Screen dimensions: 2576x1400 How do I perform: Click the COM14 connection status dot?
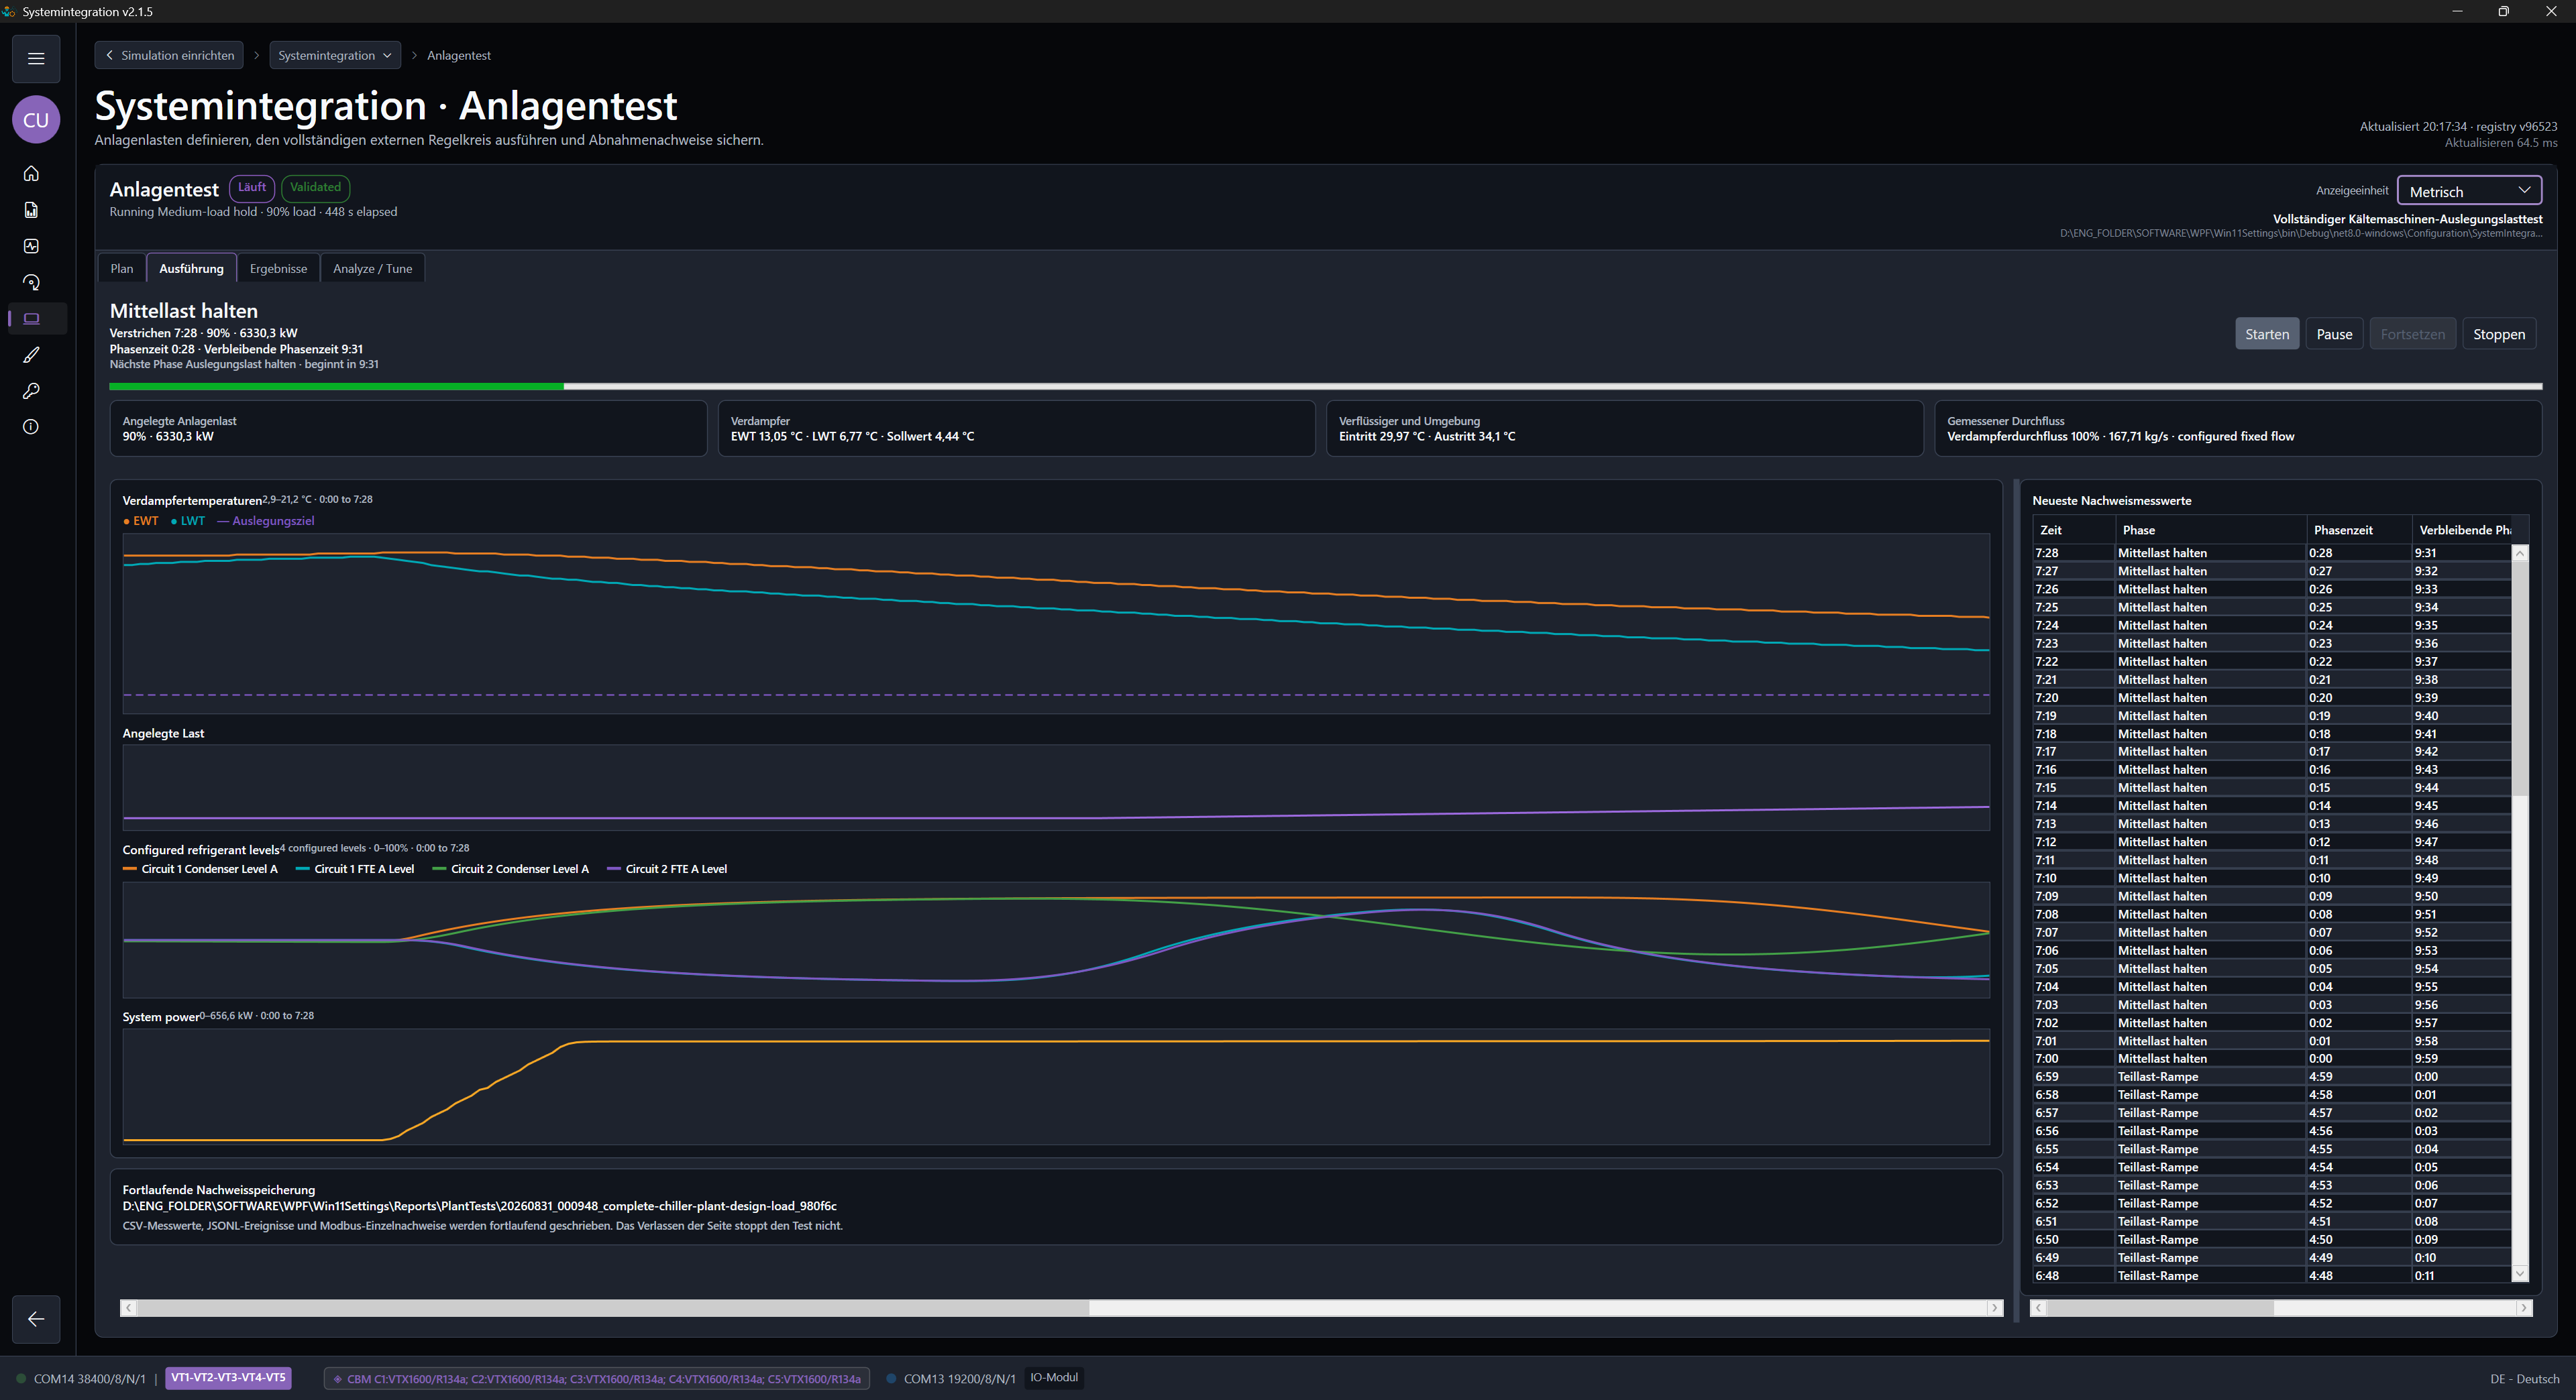[x=21, y=1379]
